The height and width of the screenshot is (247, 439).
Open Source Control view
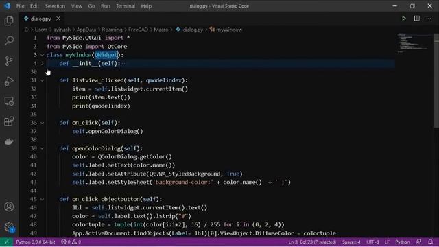(x=9, y=61)
